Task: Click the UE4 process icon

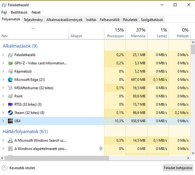Action: [x=10, y=121]
